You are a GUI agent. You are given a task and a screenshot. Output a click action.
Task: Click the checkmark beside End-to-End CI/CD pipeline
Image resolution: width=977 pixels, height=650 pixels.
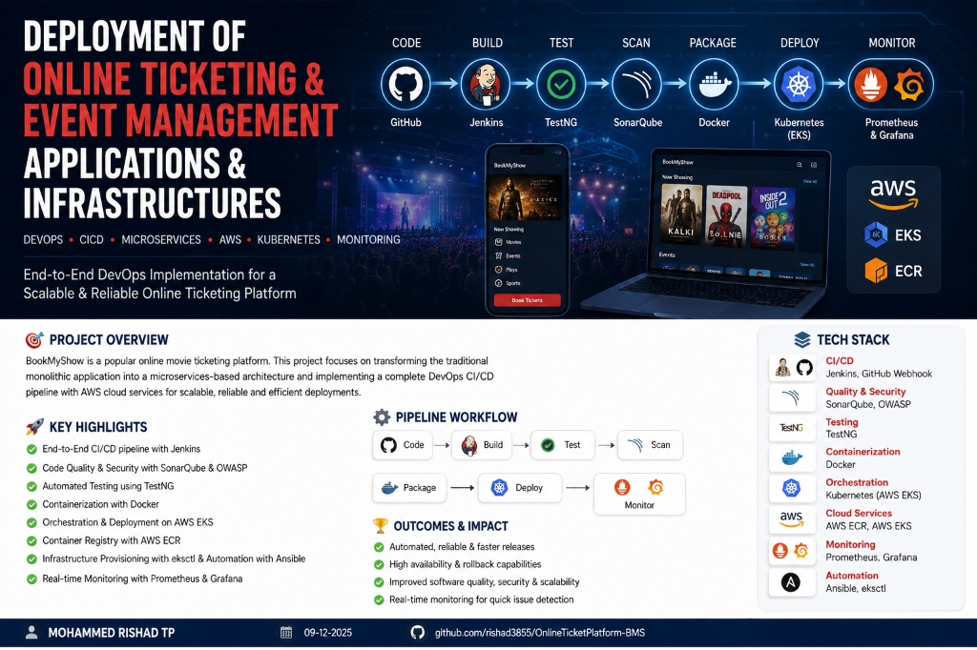(x=31, y=449)
